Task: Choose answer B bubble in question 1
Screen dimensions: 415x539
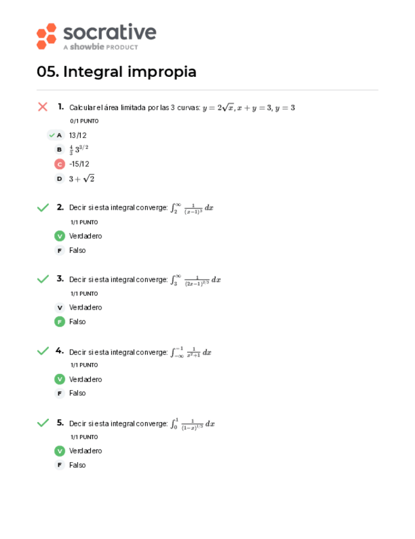Action: pyautogui.click(x=60, y=149)
